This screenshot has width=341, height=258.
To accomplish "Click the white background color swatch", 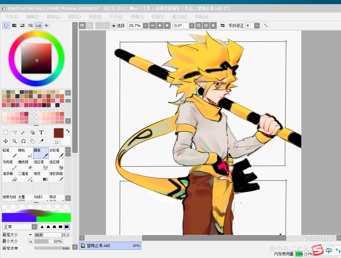I will click(66, 140).
